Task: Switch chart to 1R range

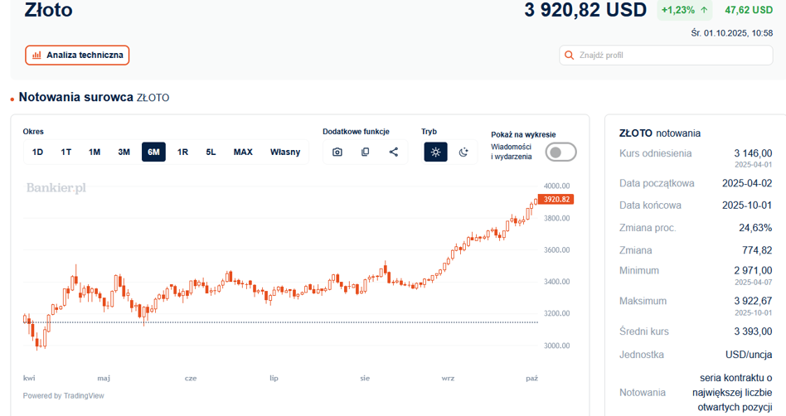Action: (182, 152)
